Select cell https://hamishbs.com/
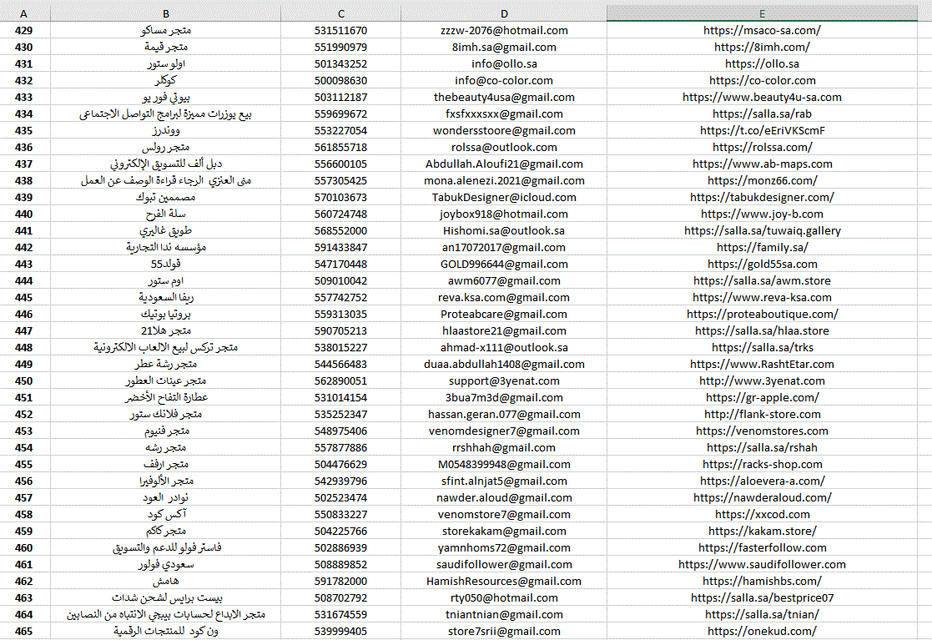The image size is (932, 640). [x=762, y=580]
